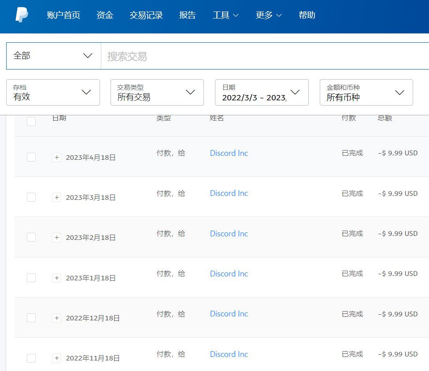Open the 报告 menu item
Viewport: 429px width, 371px height.
(188, 15)
